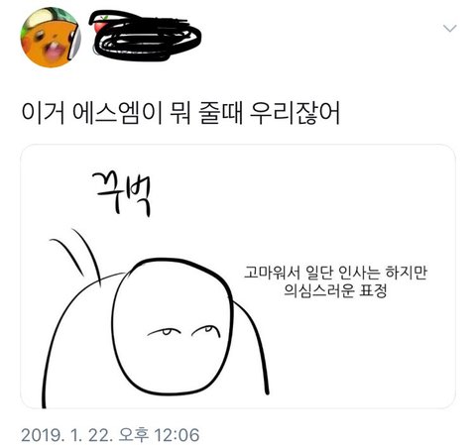Tap the handwritten 꾸벅 lettering
This screenshot has height=445, width=476.
click(x=121, y=194)
